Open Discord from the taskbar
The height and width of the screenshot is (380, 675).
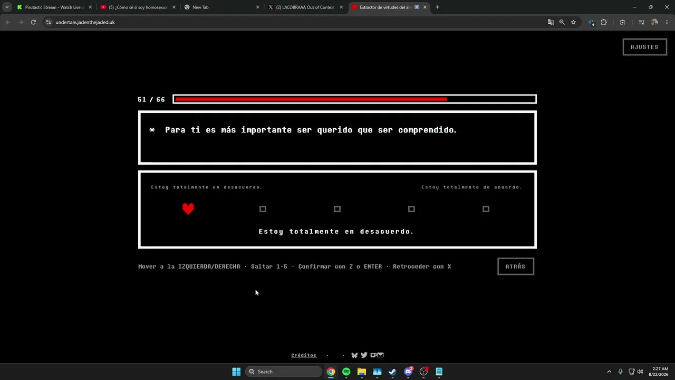coord(408,372)
